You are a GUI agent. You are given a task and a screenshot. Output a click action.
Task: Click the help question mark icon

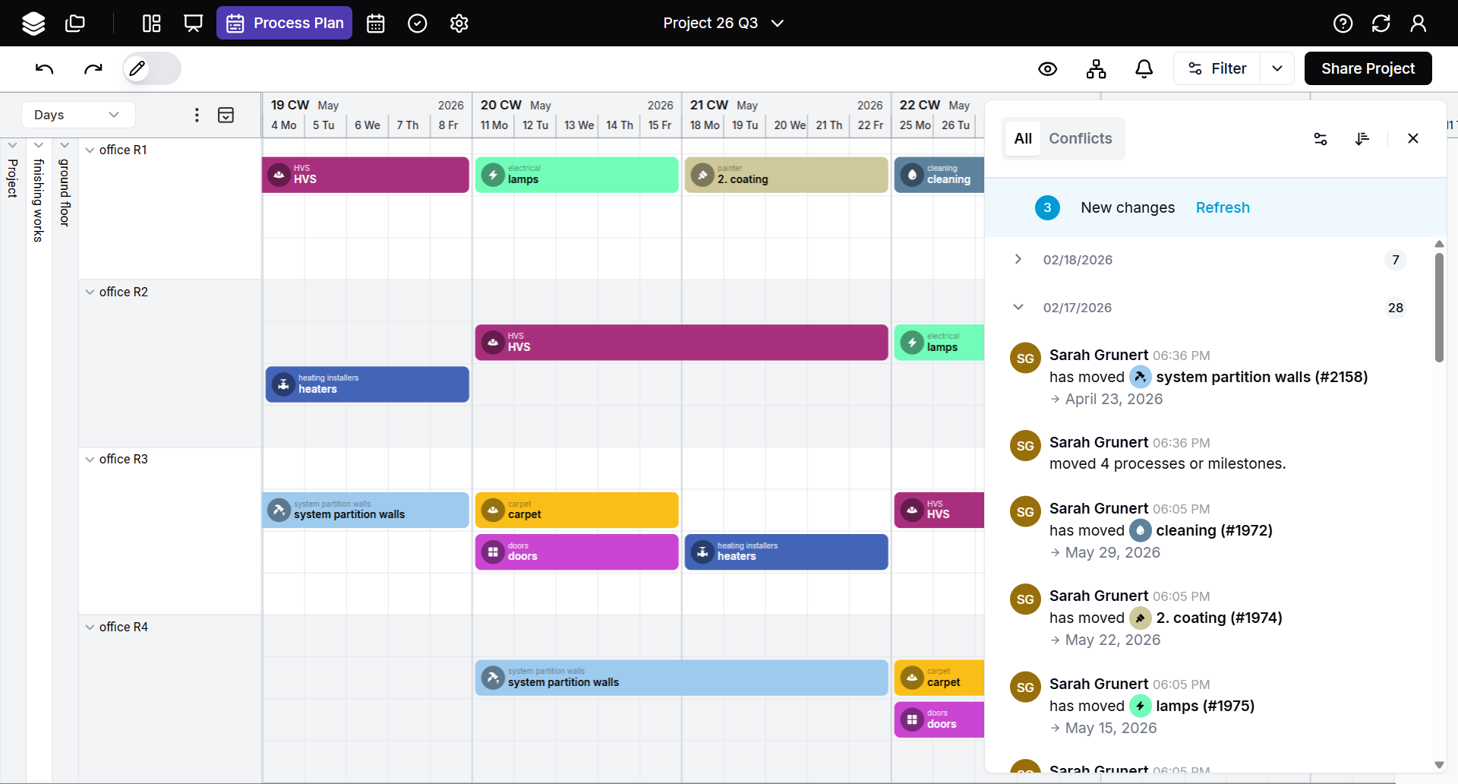pyautogui.click(x=1343, y=24)
